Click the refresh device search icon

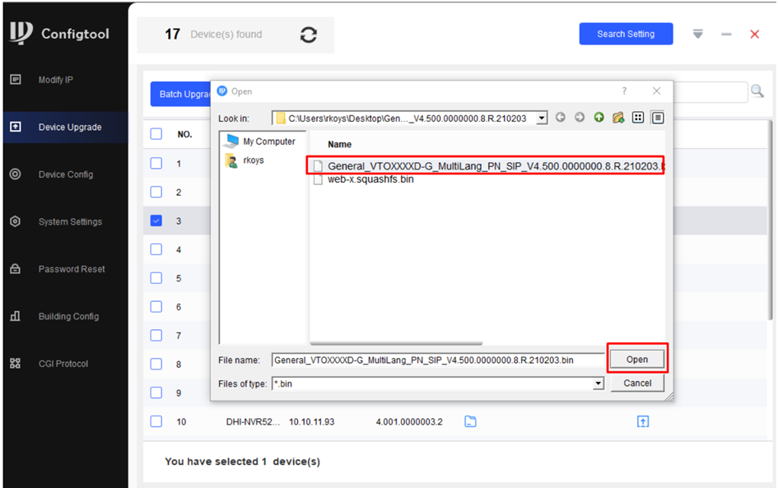309,35
